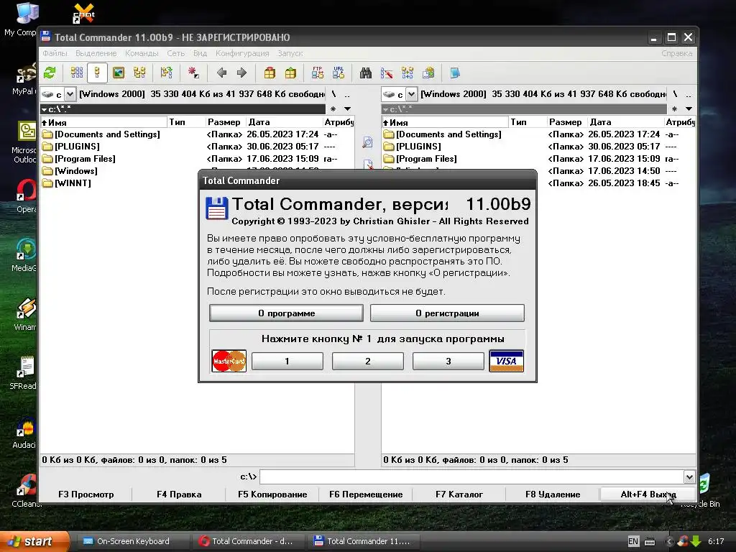Image resolution: width=736 pixels, height=552 pixels.
Task: Open the Сеть menu
Action: 176,53
